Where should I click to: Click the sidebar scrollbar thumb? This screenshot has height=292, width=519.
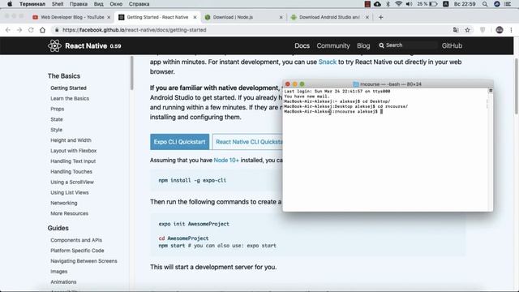pyautogui.click(x=131, y=73)
